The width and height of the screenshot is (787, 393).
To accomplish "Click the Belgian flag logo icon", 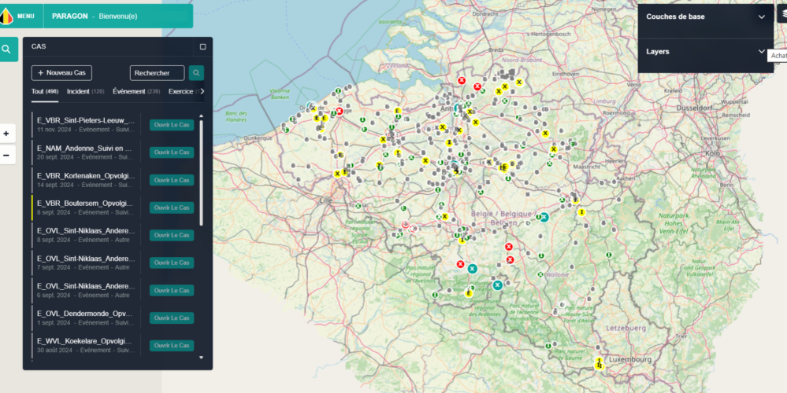I will tap(6, 16).
